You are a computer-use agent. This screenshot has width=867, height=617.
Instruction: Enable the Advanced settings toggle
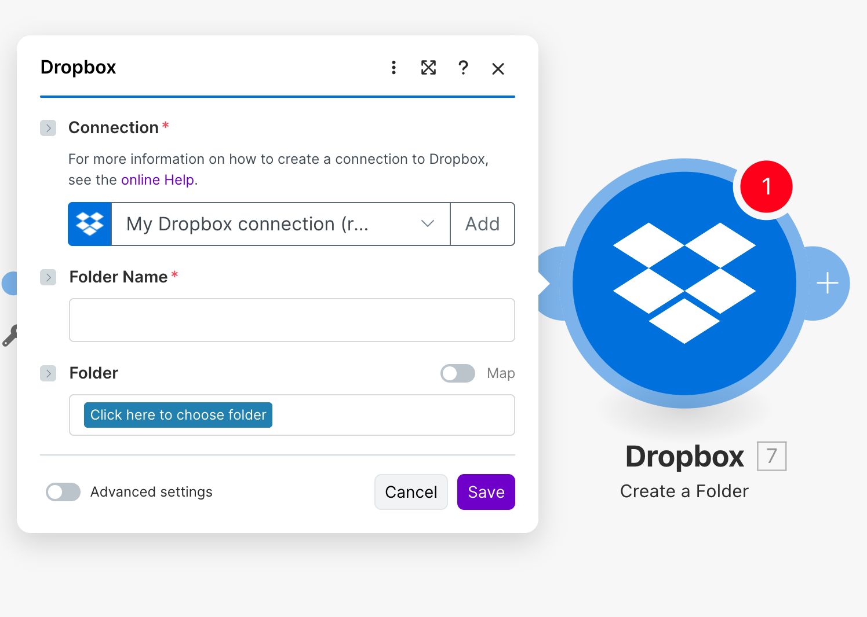(x=63, y=492)
